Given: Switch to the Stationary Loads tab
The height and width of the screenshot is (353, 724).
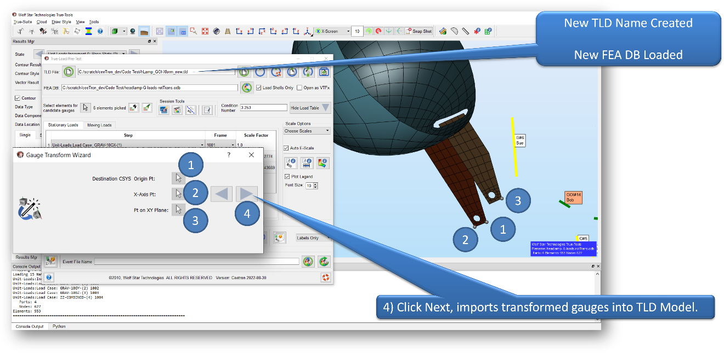Looking at the screenshot, I should pyautogui.click(x=63, y=125).
